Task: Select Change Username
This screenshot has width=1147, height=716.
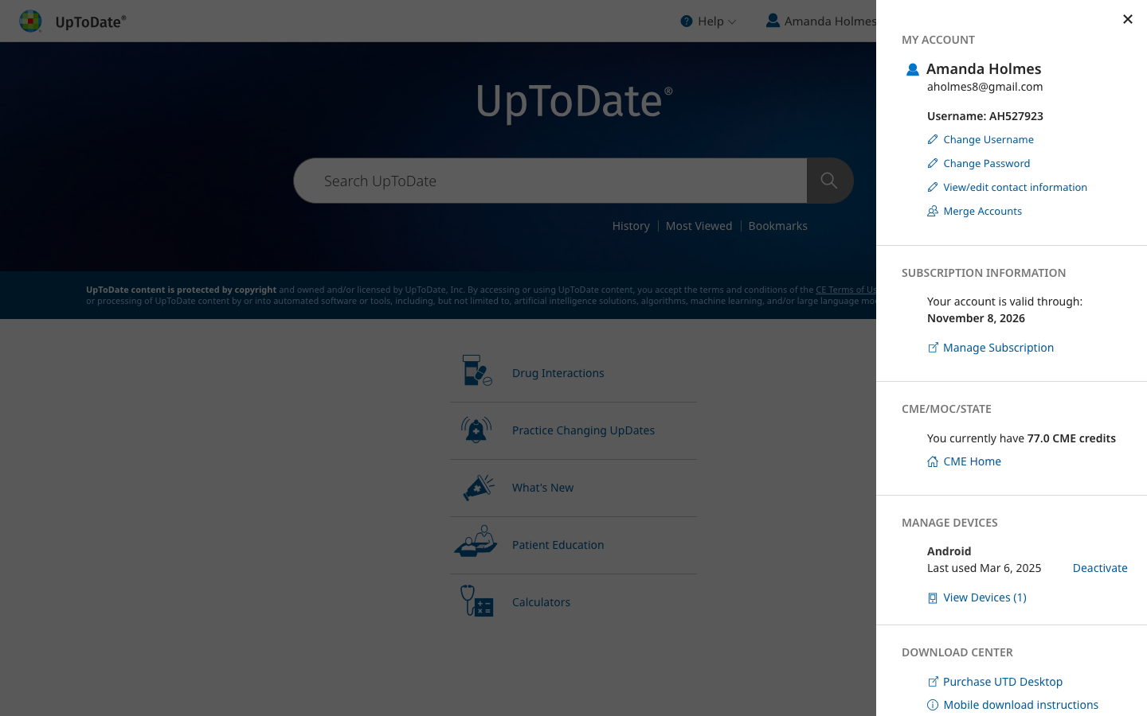Action: point(988,139)
